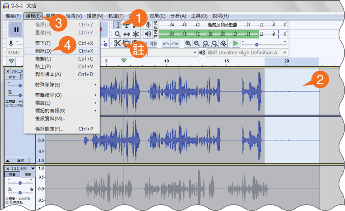Select the Zoom magnifier tool
345x211 pixels.
[118, 34]
